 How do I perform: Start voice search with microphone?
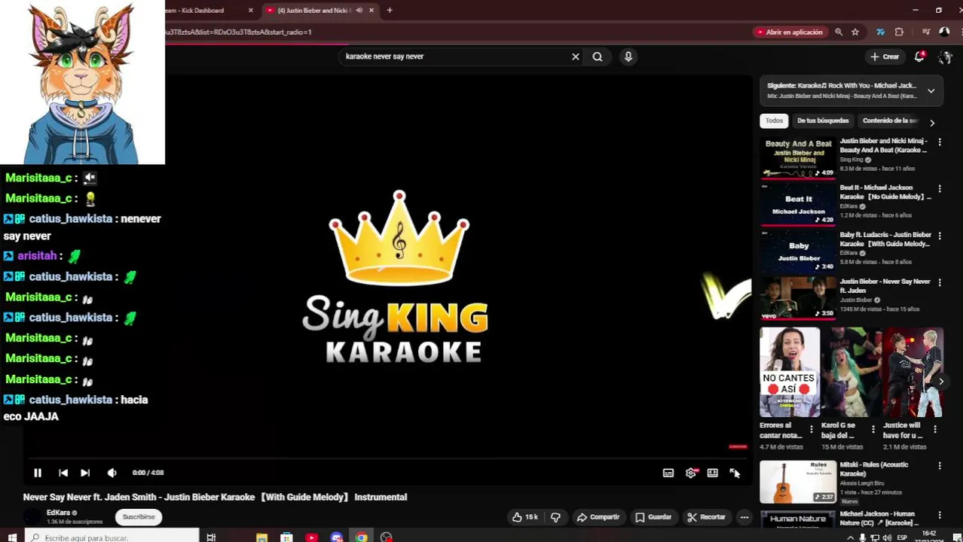628,56
